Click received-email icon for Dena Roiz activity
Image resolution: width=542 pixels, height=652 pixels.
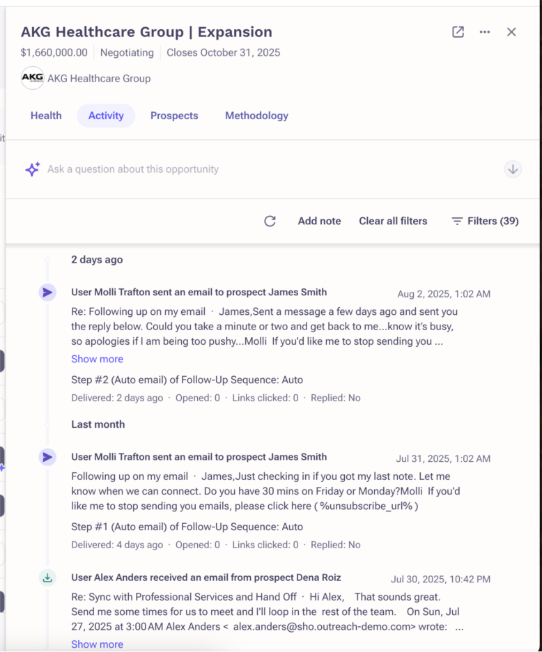48,577
